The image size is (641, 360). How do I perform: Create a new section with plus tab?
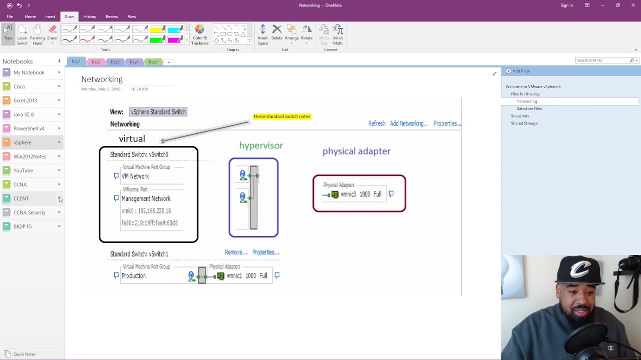[169, 62]
